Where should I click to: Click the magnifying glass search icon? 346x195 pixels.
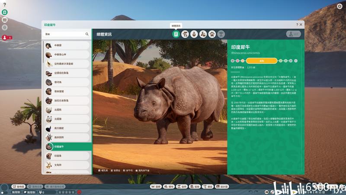87,34
